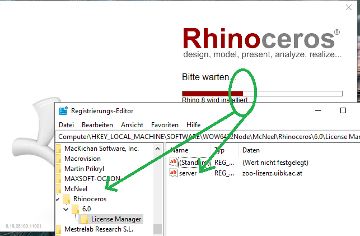Viewport: 360px width, 236px height.
Task: Select the Mestrelab Research S.L. key
Action: click(x=99, y=229)
